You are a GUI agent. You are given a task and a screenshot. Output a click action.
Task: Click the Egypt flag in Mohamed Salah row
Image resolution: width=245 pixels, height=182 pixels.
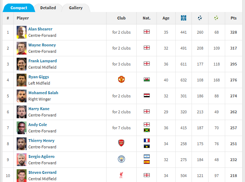click(147, 96)
